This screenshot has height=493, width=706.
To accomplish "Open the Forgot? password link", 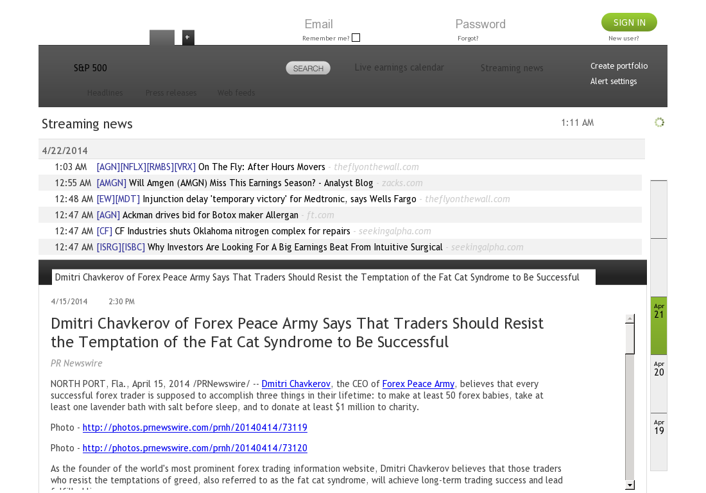I will (x=468, y=39).
